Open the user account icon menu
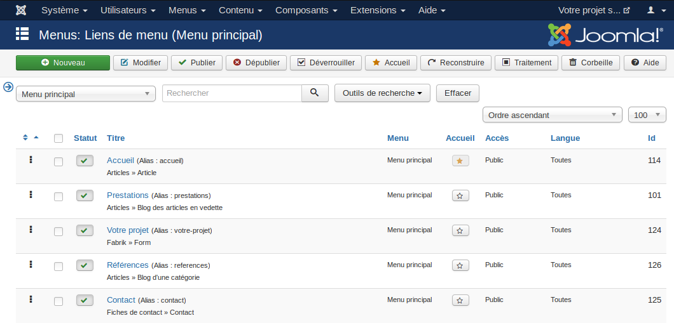674x323 pixels. click(x=654, y=10)
